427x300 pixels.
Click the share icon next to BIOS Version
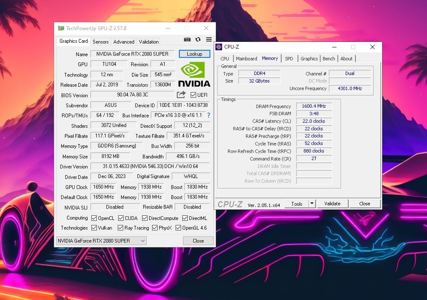coord(181,95)
